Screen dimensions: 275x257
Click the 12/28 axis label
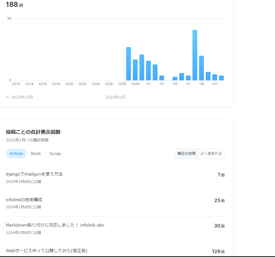point(122,84)
